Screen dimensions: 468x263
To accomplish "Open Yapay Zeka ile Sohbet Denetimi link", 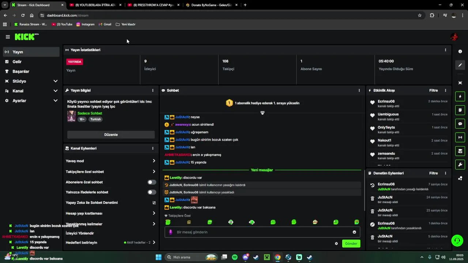I will pyautogui.click(x=110, y=203).
